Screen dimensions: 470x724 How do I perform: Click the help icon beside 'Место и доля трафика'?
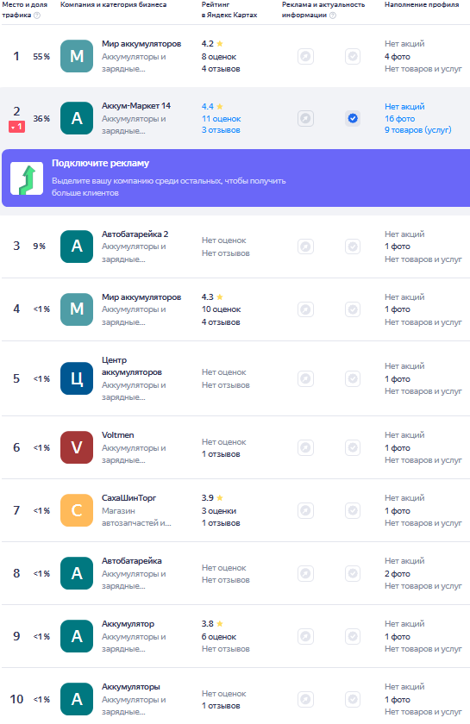(37, 16)
